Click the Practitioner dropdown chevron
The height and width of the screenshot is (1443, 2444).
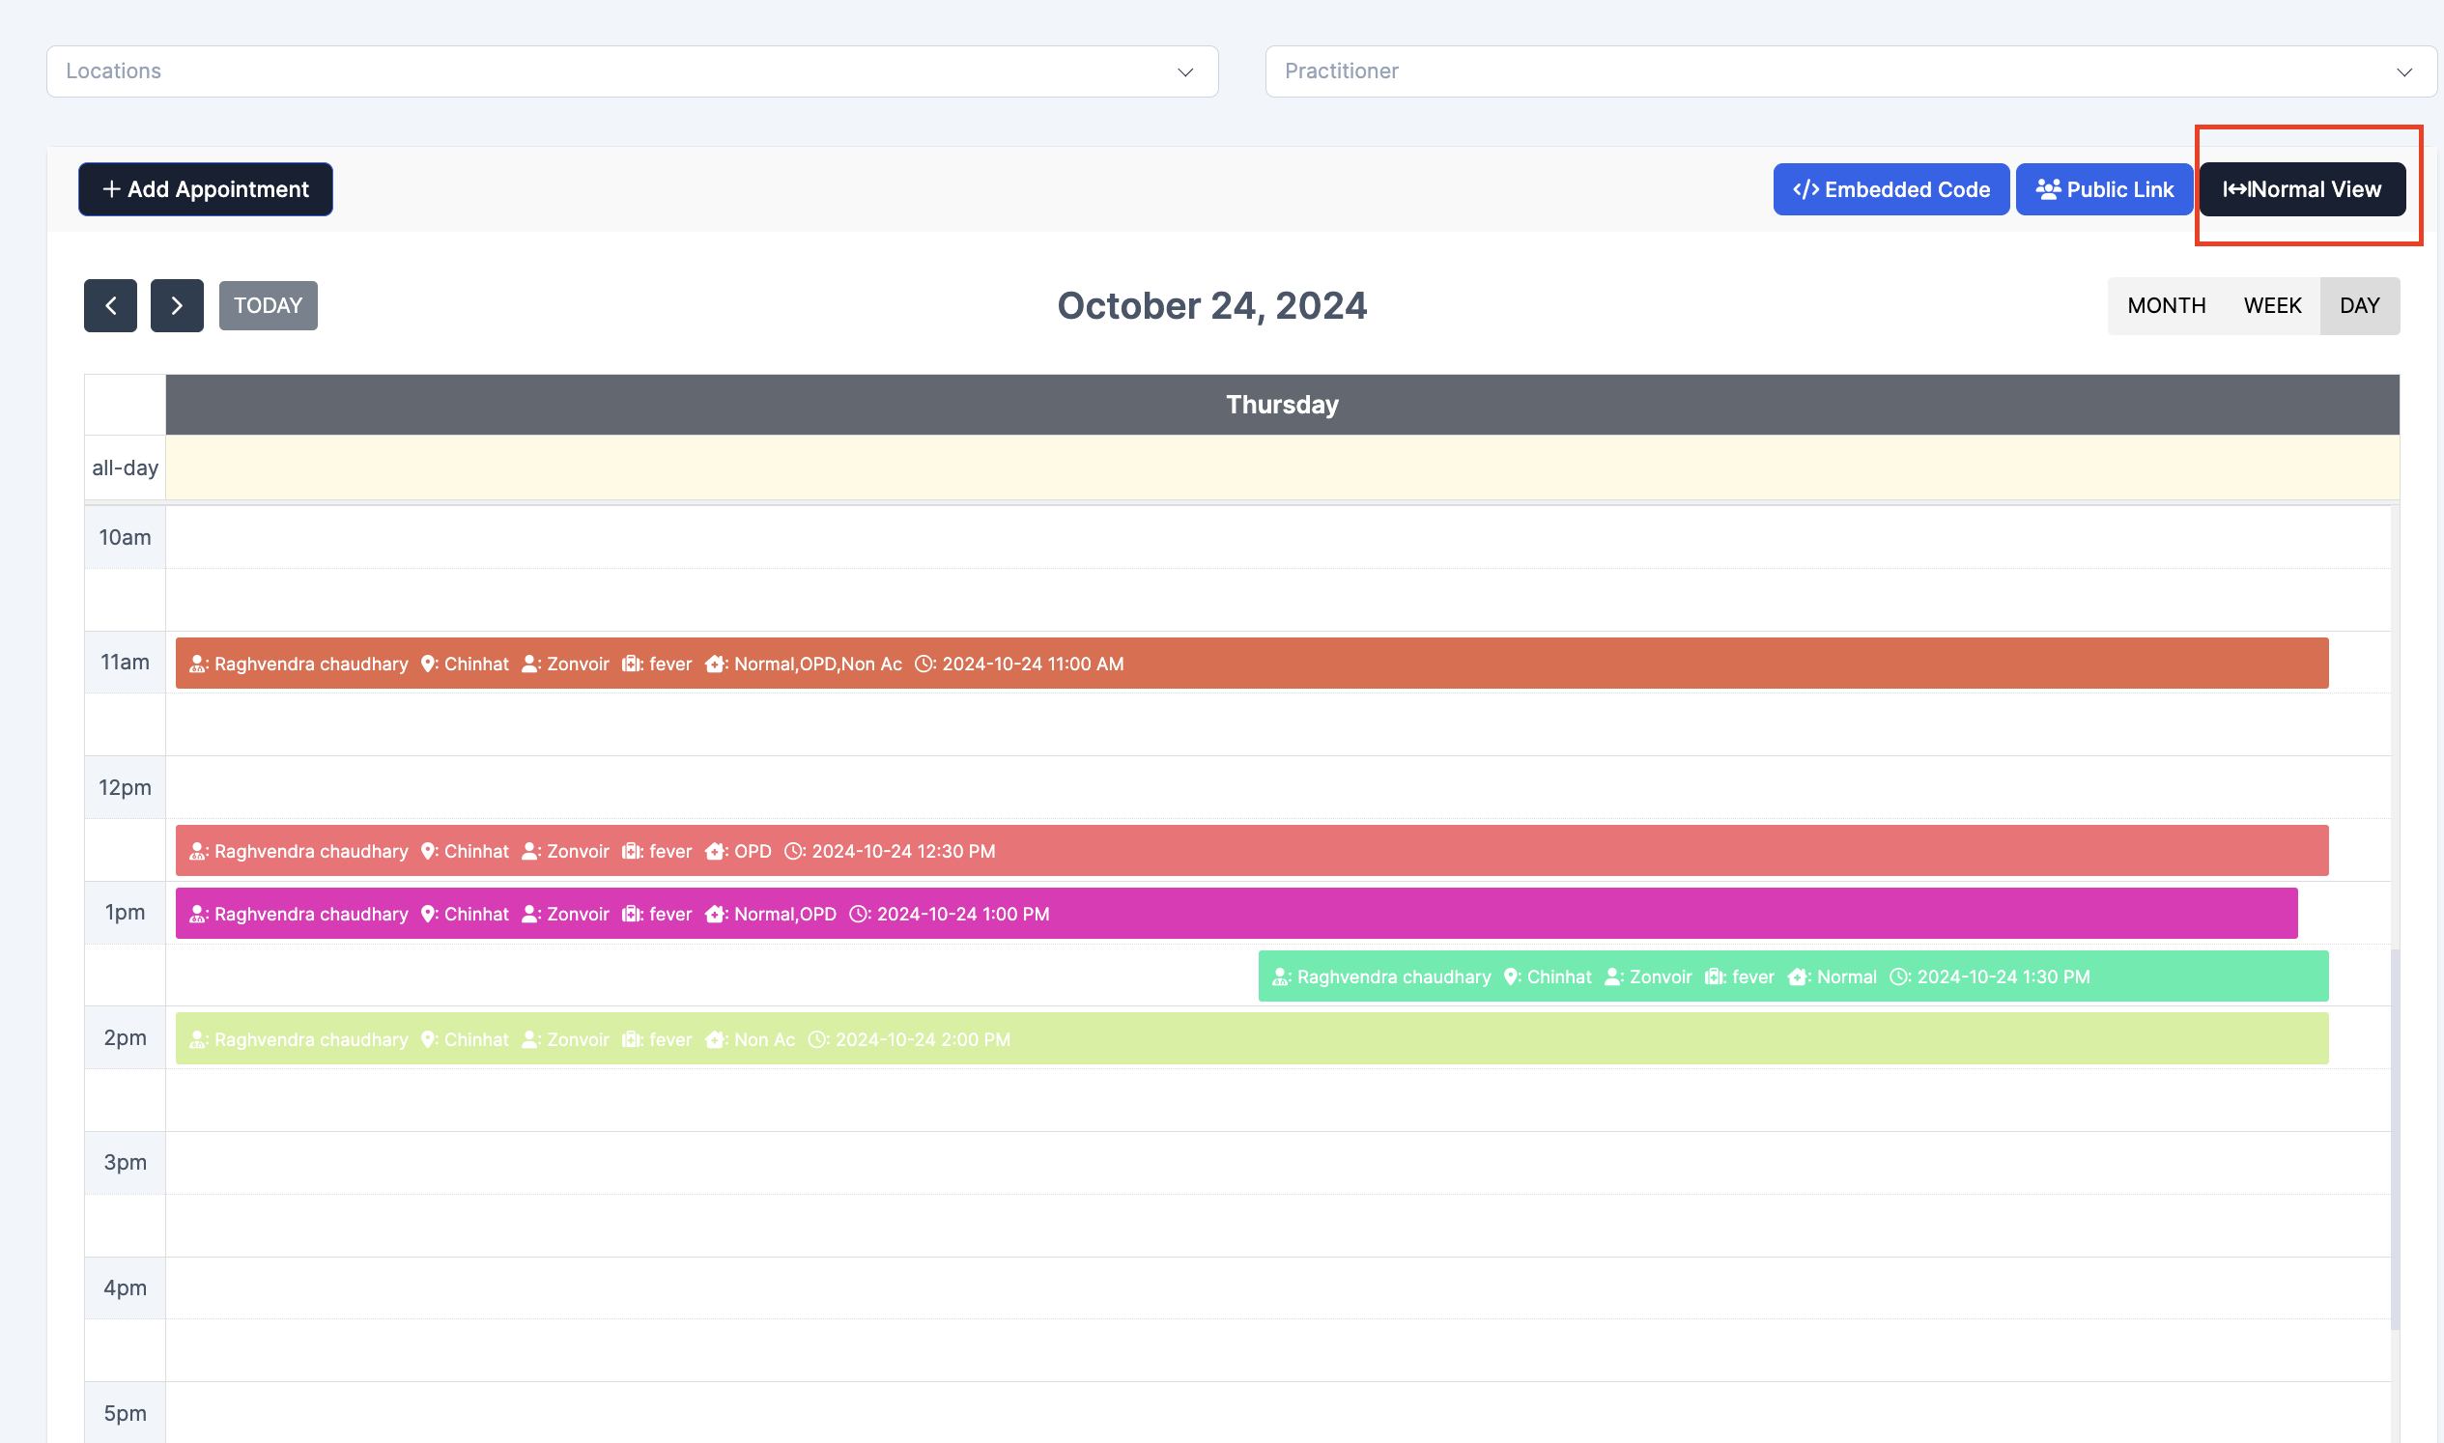click(x=2404, y=73)
